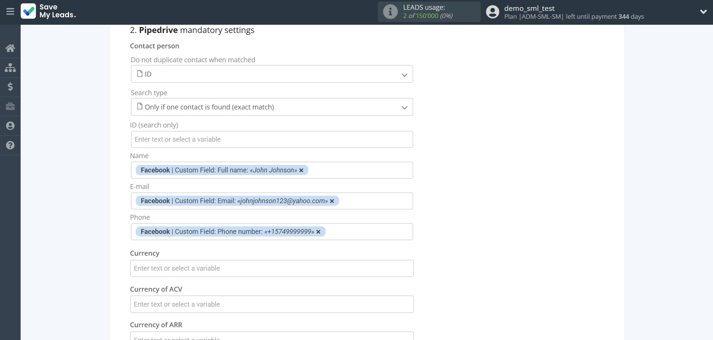Select the connections hierarchy icon in sidebar
This screenshot has height=340, width=713.
pyautogui.click(x=10, y=67)
